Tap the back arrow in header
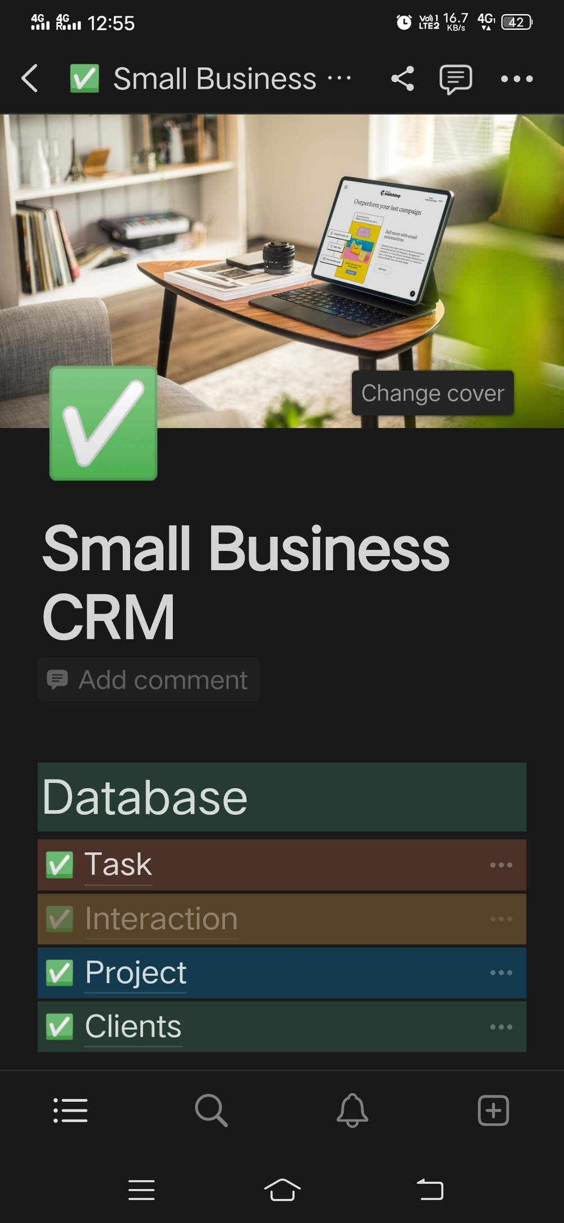564x1223 pixels. click(x=30, y=78)
